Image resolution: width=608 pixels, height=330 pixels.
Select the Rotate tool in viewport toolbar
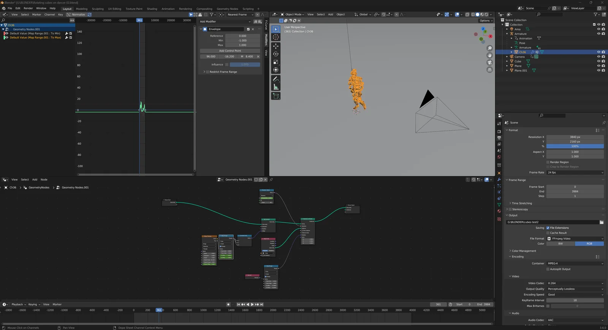(x=276, y=54)
